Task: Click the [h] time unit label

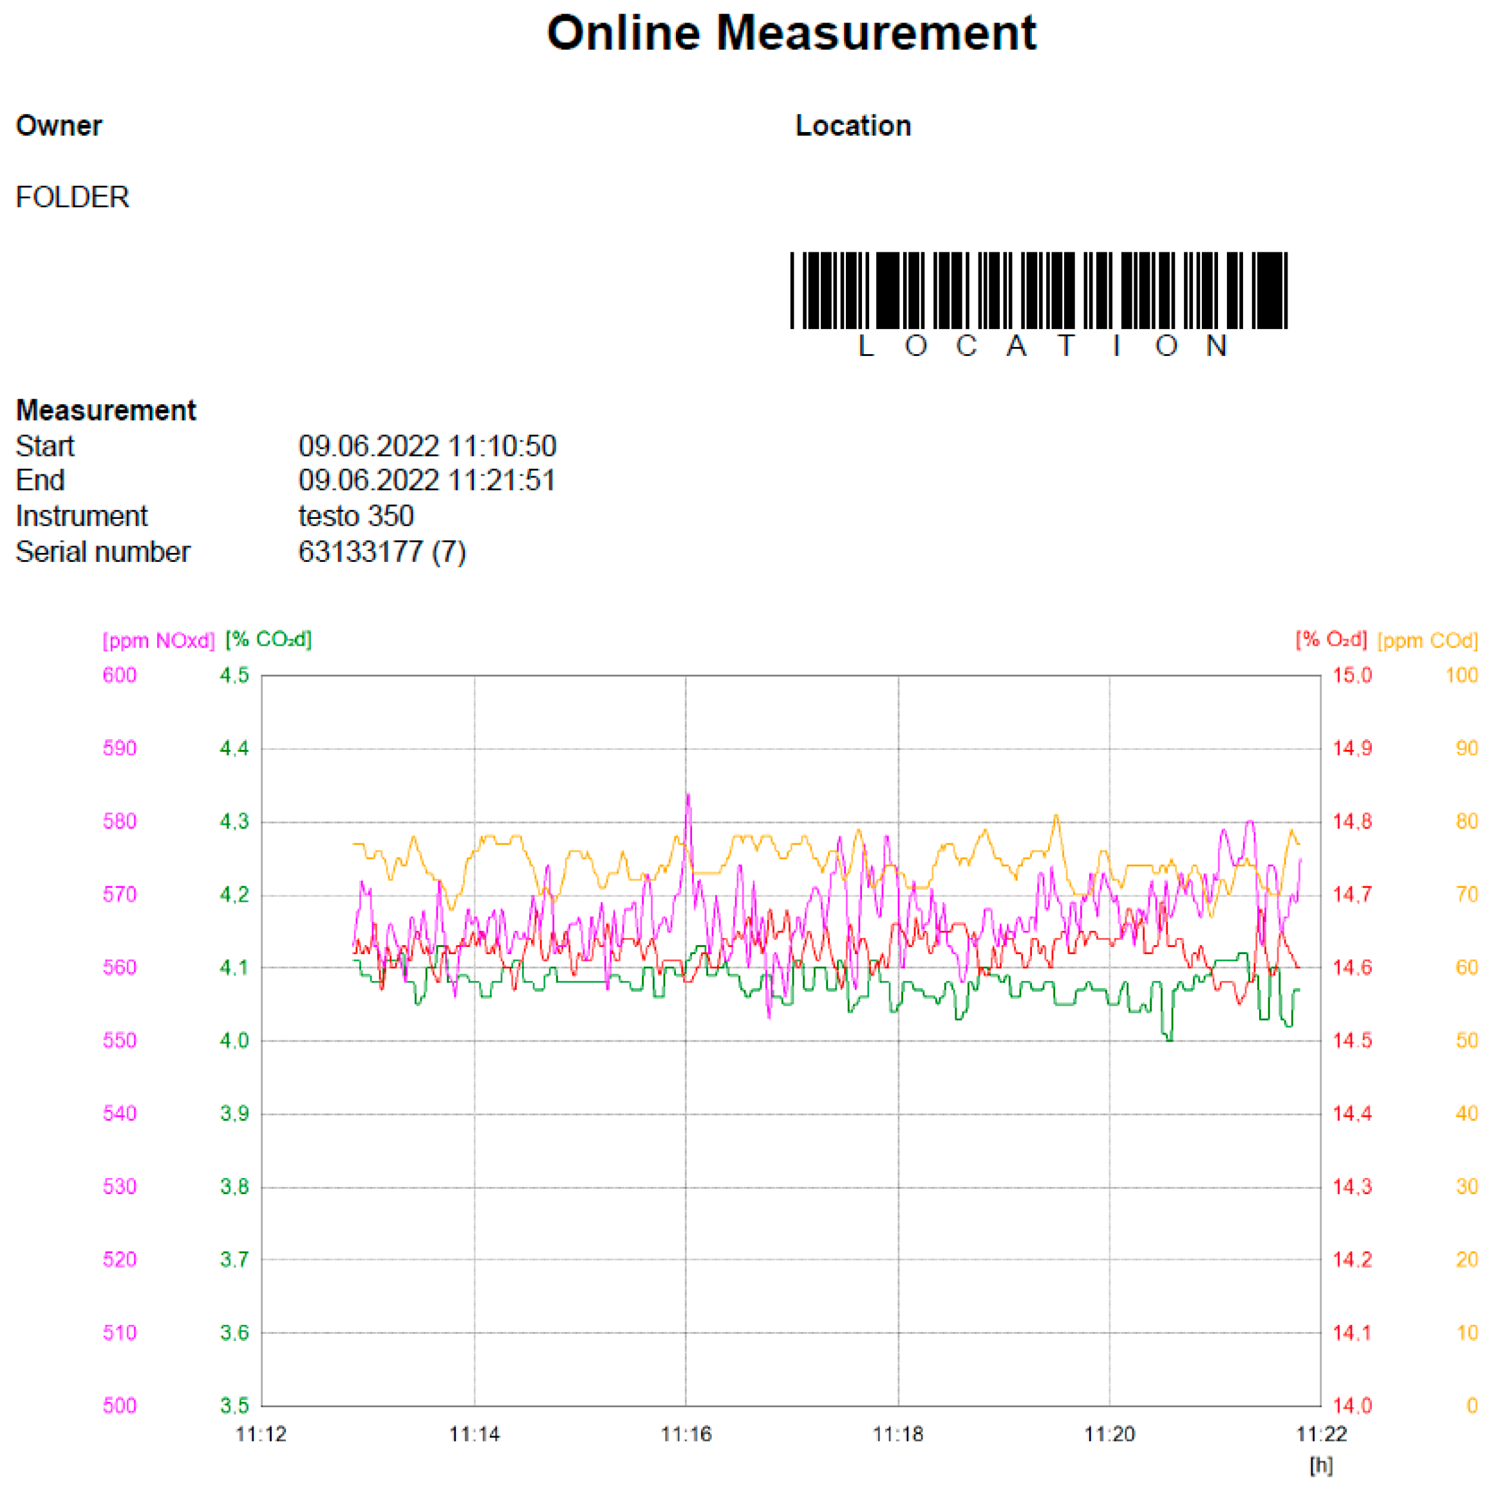Action: pyautogui.click(x=1320, y=1465)
